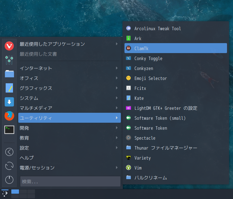Click the Spectacle screenshot lens icon
The image size is (233, 199).
pos(128,138)
